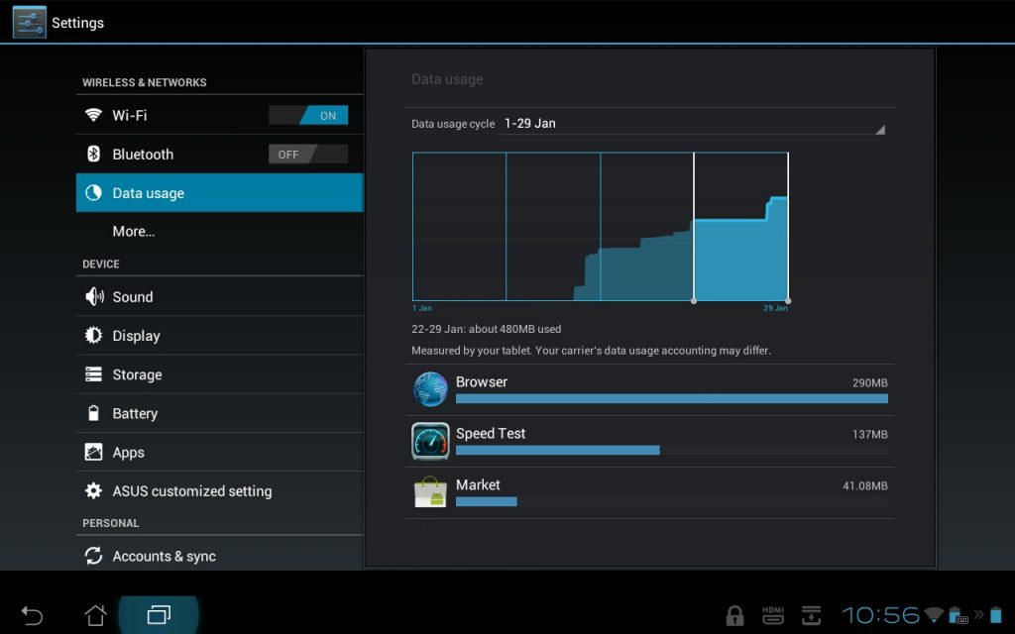
Task: Open the Wi-Fi settings icon
Action: coord(93,115)
